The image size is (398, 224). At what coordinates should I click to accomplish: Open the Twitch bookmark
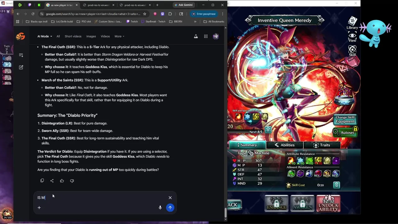click(132, 21)
